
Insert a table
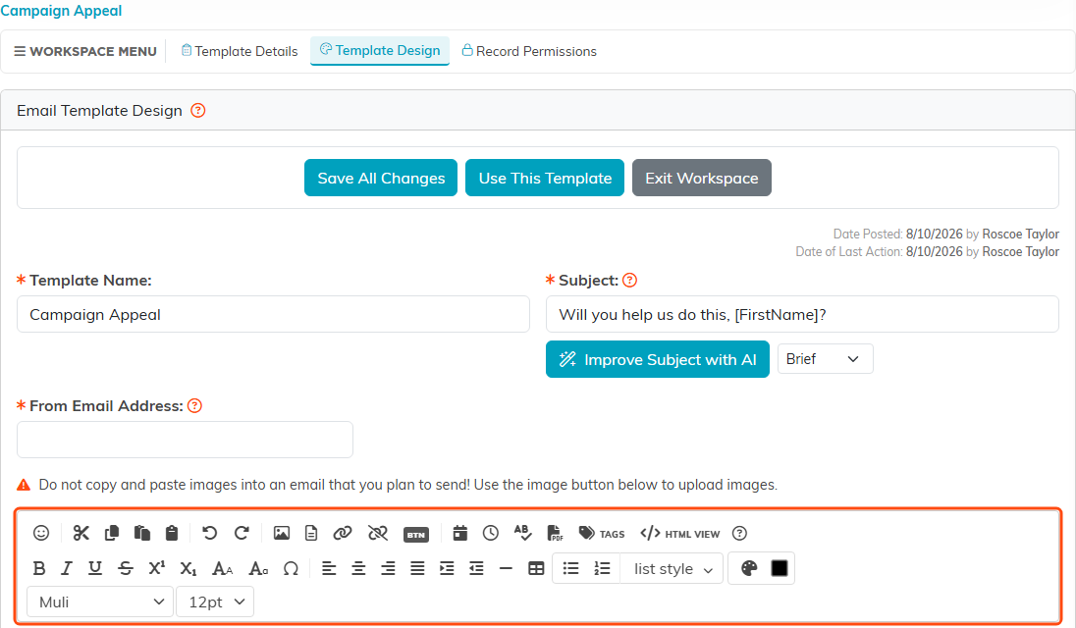[536, 568]
